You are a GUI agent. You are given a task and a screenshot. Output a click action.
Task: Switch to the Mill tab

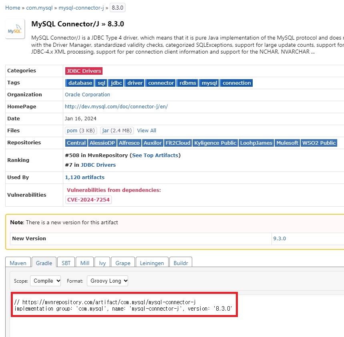[84, 263]
